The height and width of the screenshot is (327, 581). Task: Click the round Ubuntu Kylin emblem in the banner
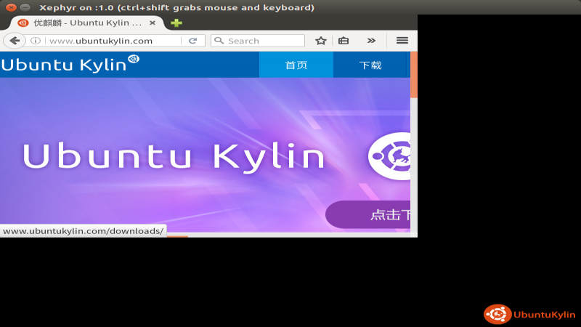point(389,156)
